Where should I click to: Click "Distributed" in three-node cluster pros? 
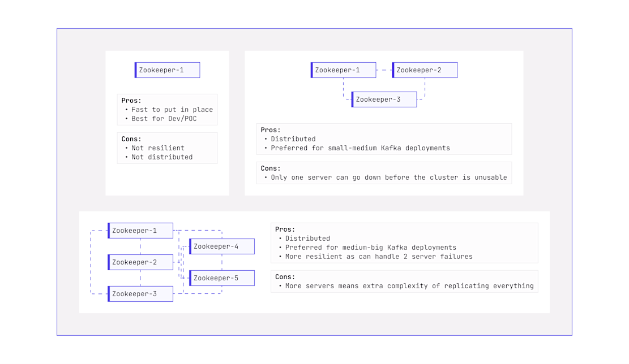[293, 139]
